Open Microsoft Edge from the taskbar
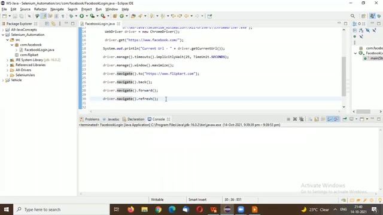Viewport: 383px width, 215px height. coord(172,210)
